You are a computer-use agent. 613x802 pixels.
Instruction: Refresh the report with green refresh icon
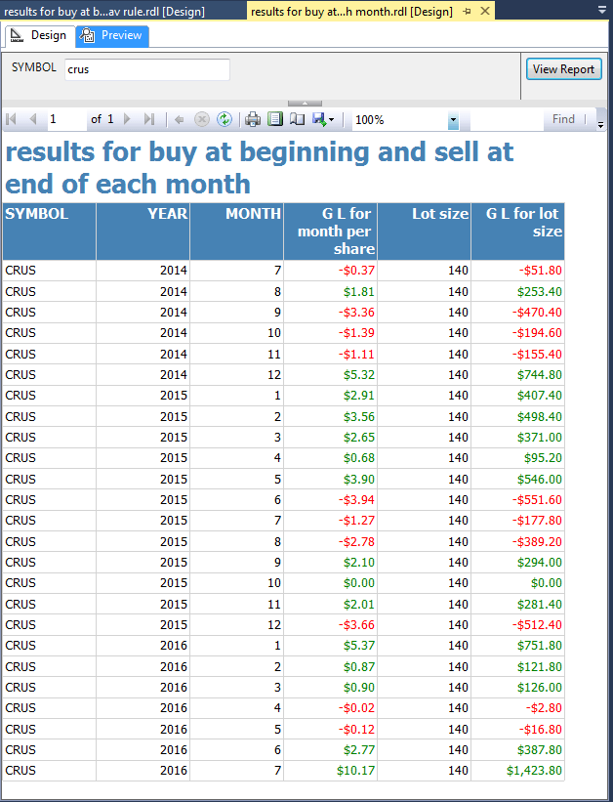225,119
